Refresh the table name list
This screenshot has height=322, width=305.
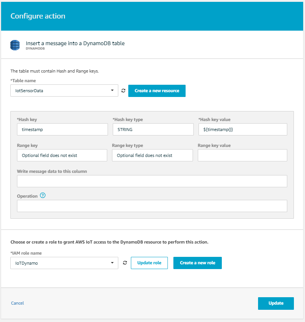pyautogui.click(x=123, y=91)
